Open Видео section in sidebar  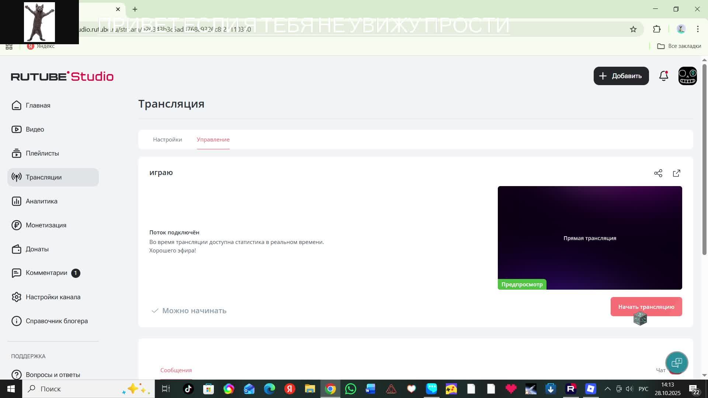[35, 129]
